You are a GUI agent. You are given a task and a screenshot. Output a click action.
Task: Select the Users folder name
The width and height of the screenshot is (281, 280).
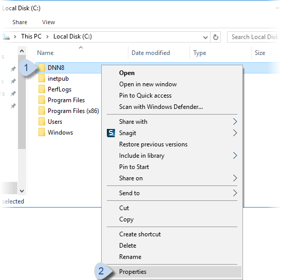(x=55, y=122)
